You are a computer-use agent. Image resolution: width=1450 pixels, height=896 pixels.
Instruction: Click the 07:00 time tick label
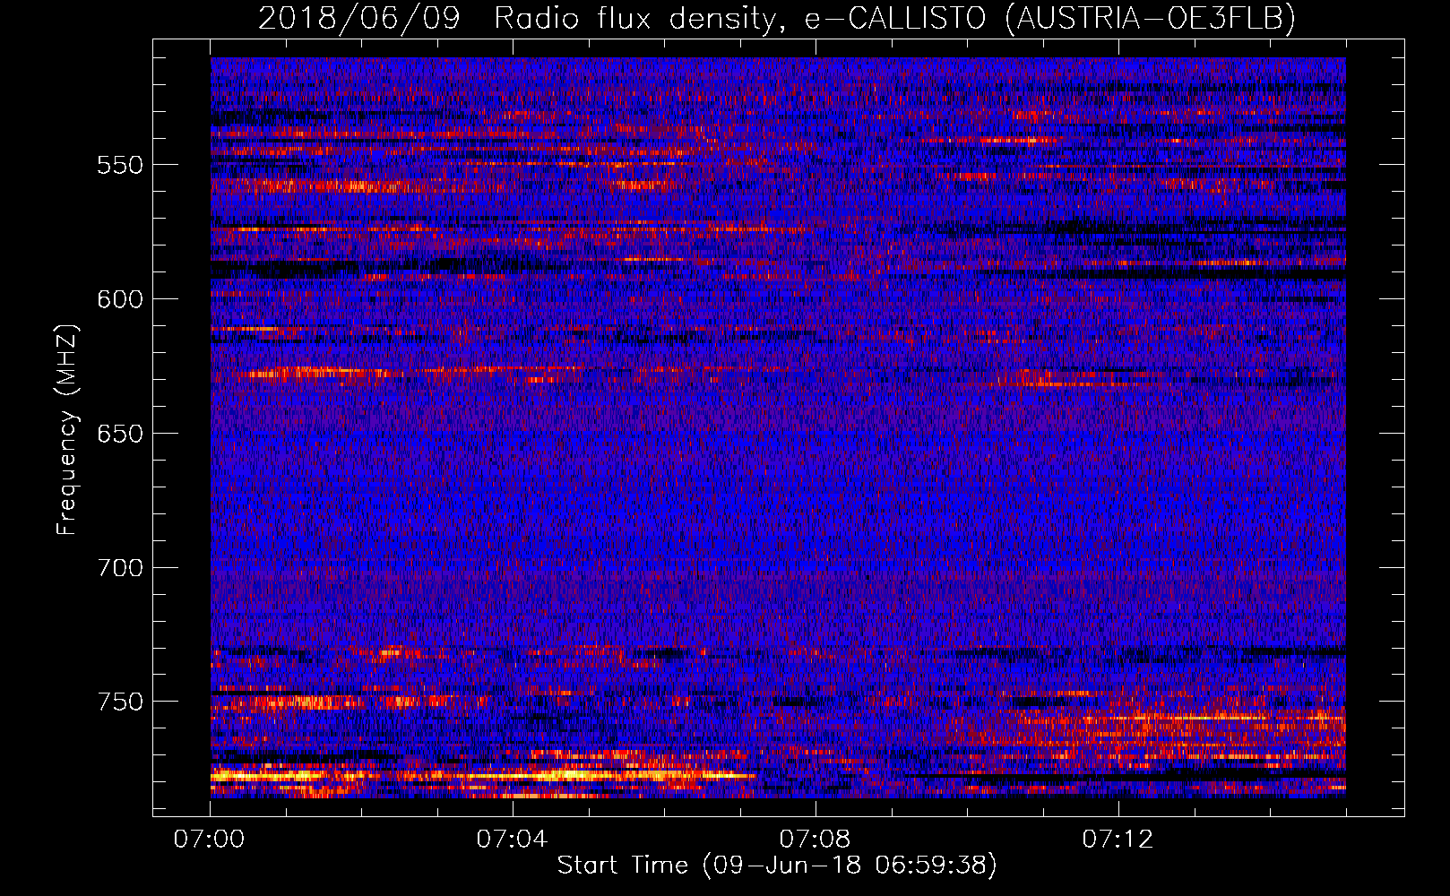pos(210,840)
